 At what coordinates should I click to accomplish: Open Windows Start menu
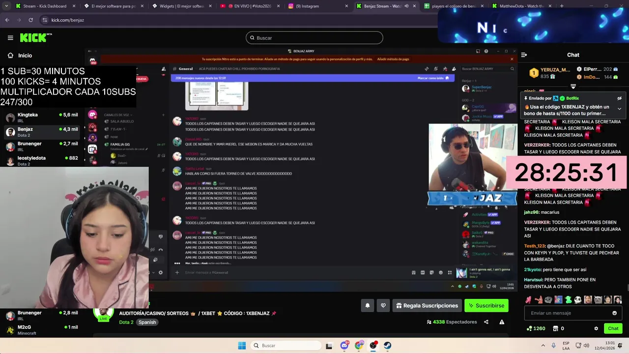(x=242, y=346)
